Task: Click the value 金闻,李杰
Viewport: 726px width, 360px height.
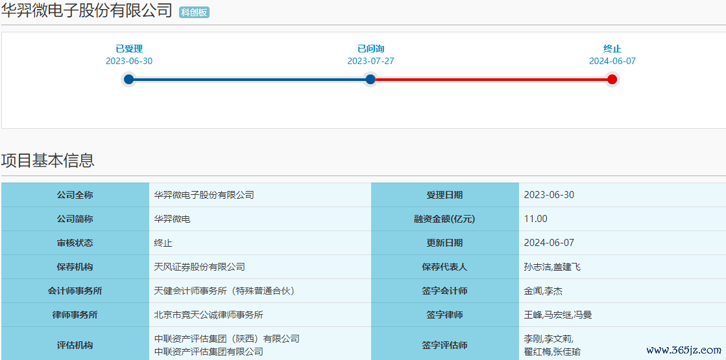Action: point(543,291)
